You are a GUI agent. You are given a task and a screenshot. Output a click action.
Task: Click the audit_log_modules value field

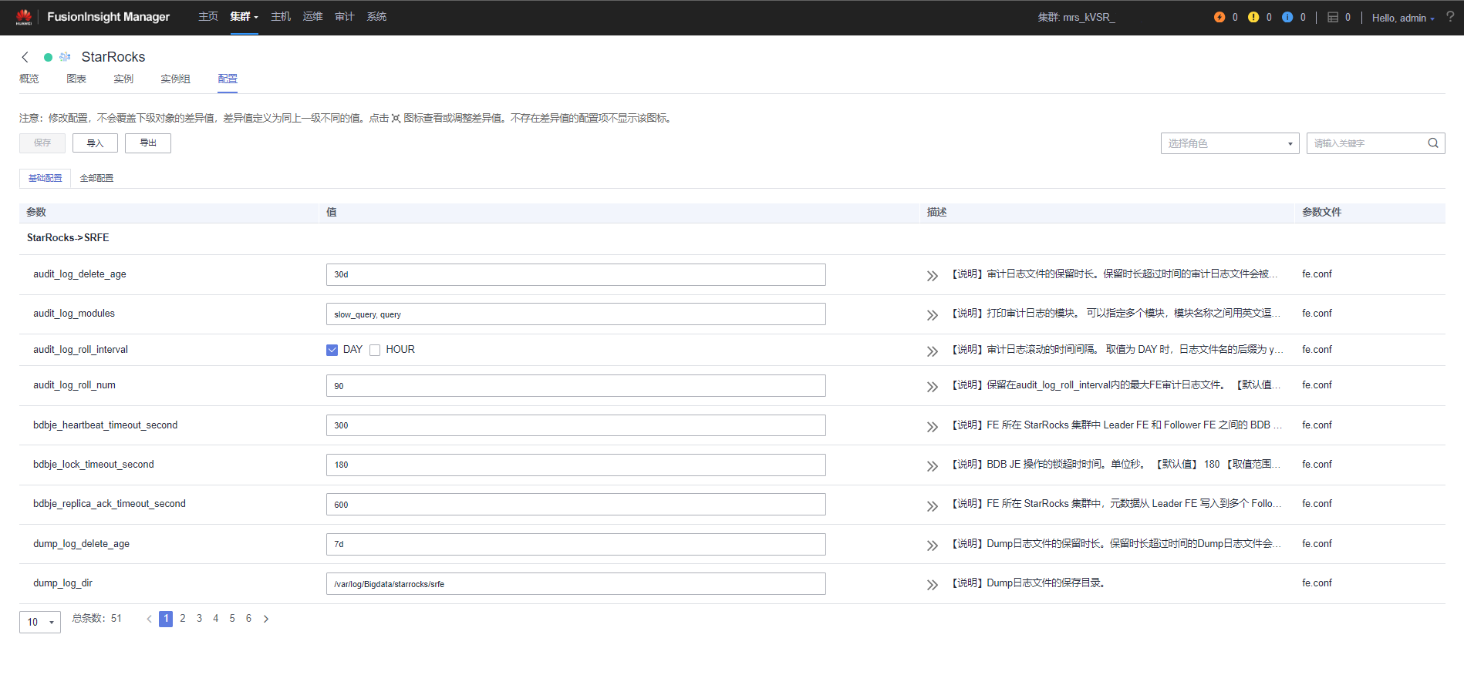[x=575, y=314]
